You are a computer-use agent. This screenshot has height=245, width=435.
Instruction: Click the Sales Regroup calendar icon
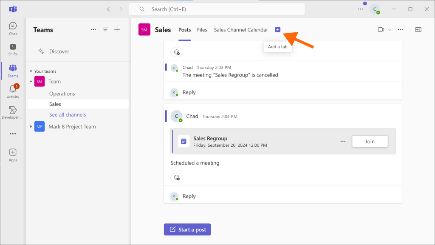point(184,141)
